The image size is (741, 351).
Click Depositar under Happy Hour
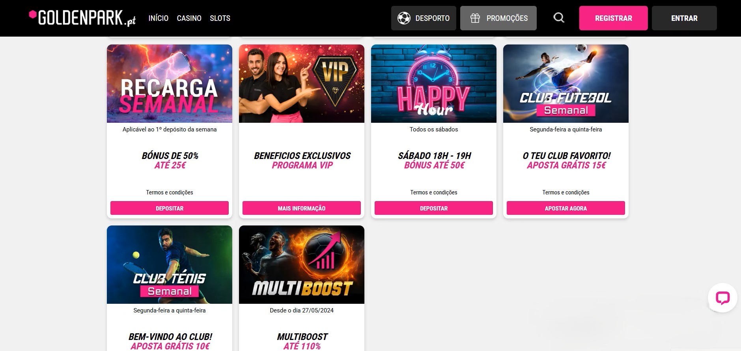click(x=434, y=208)
